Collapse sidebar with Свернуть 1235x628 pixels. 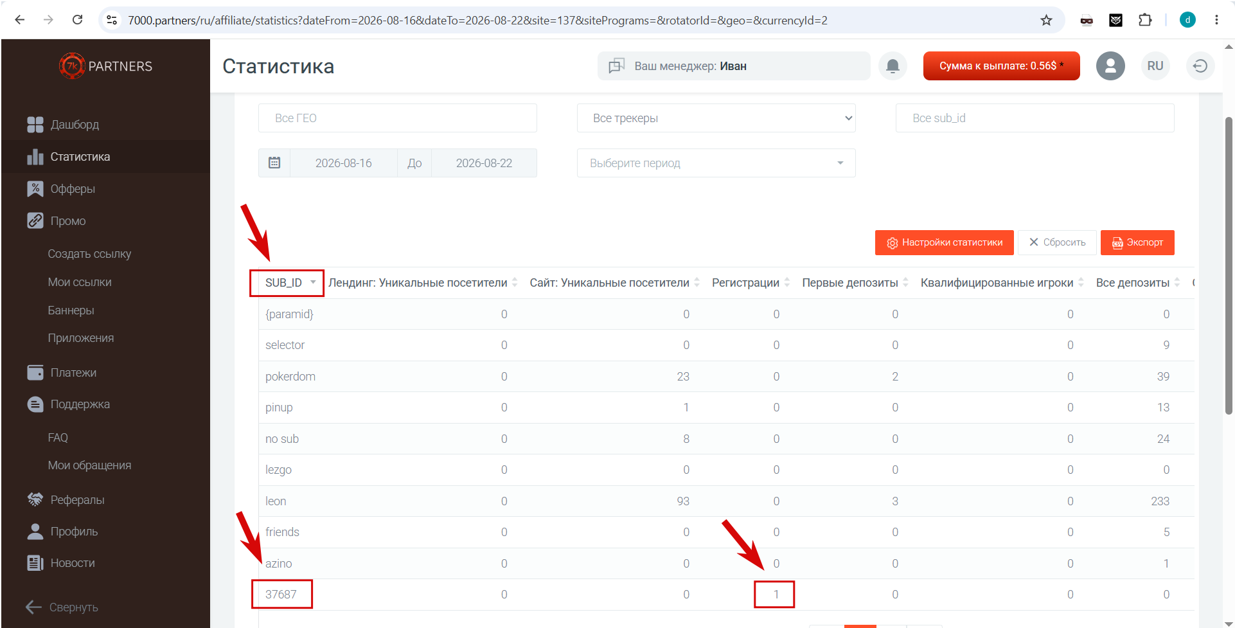click(62, 607)
